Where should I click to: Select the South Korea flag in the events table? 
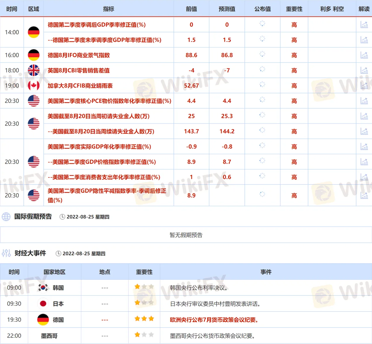43,288
